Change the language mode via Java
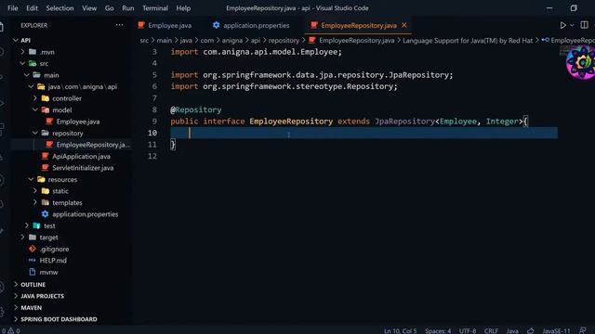595x334 pixels. 512,330
